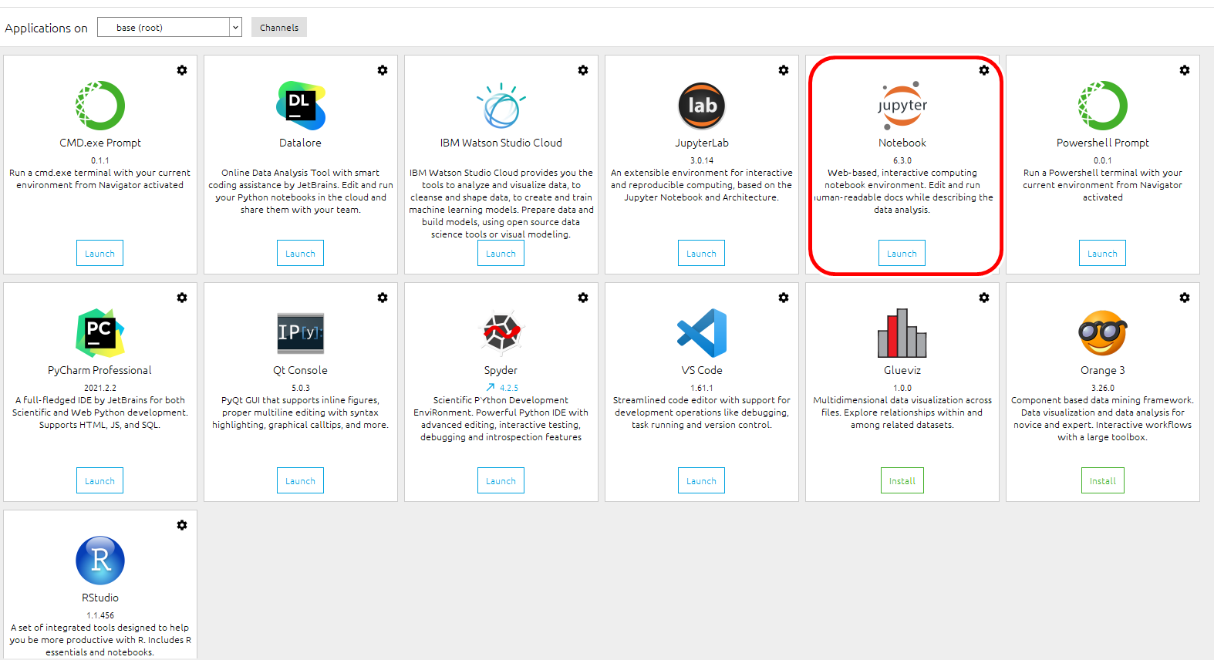Screen dimensions: 1214x660
Task: Click the Spyder web logo
Action: pyautogui.click(x=501, y=333)
